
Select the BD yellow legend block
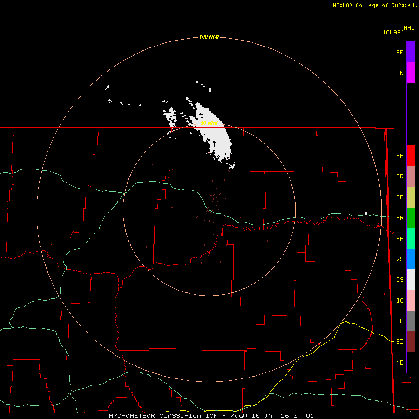tap(411, 197)
